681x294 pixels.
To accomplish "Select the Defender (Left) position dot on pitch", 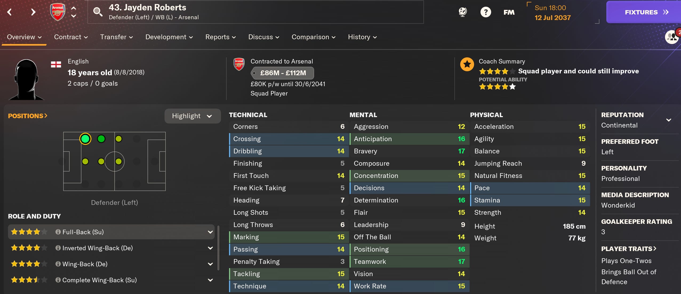I will (85, 139).
